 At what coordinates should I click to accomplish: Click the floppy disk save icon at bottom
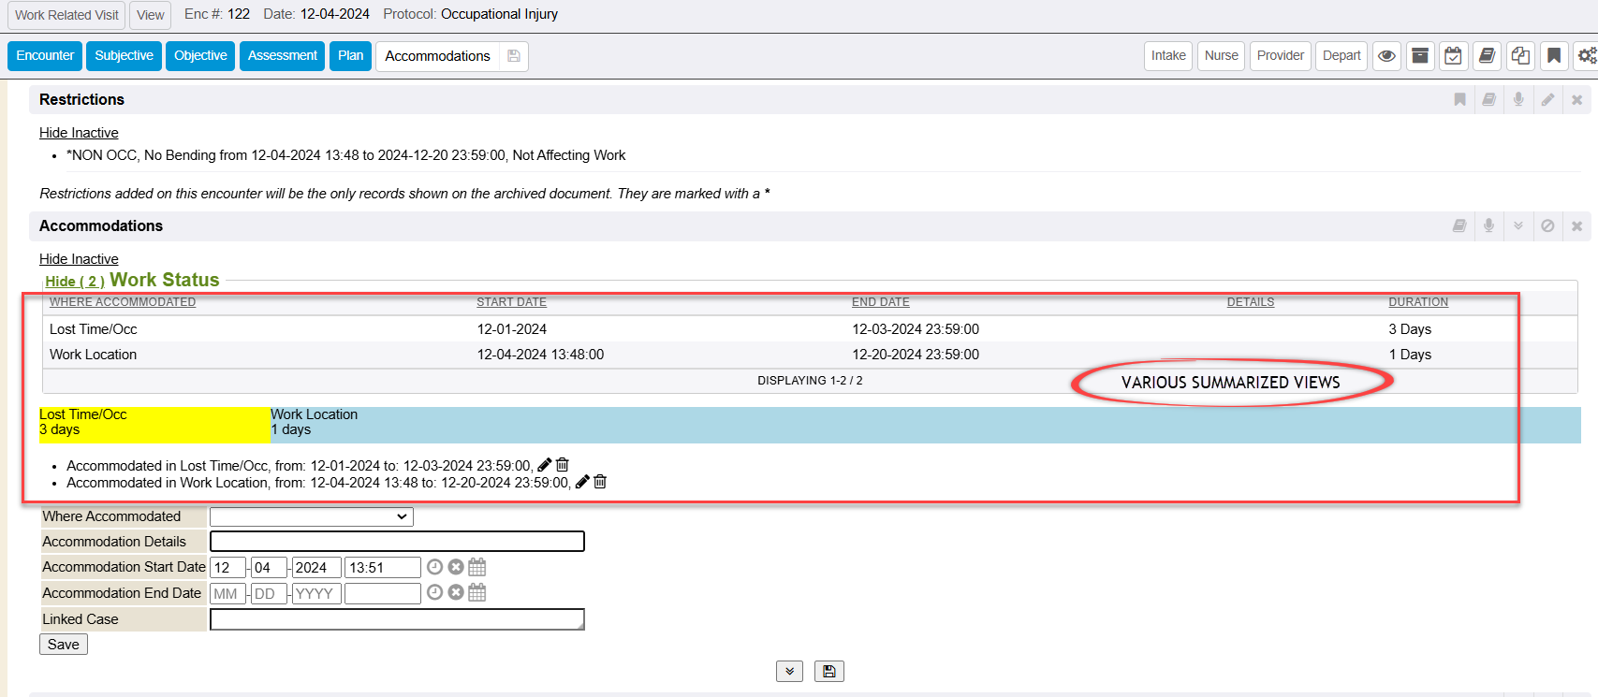click(x=828, y=671)
